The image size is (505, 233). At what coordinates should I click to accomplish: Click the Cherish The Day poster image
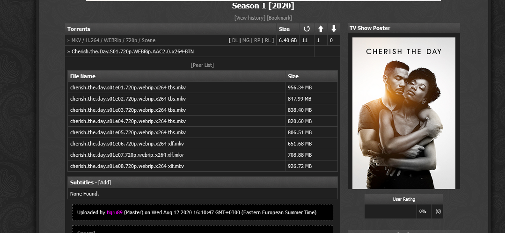403,113
